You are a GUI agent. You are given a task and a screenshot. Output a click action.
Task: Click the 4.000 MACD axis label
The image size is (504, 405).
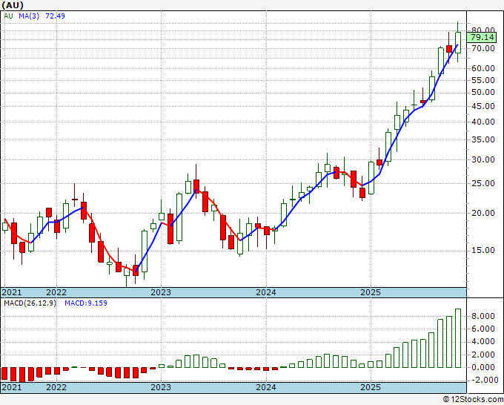tap(483, 342)
